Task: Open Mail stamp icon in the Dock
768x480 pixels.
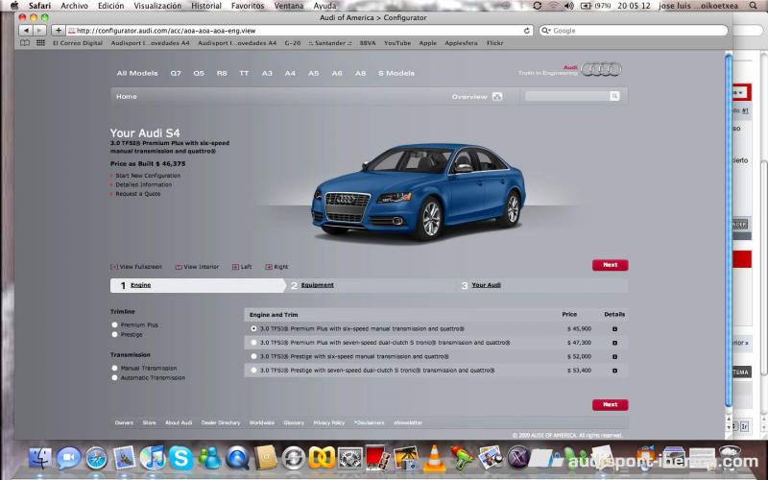Action: pos(125,458)
